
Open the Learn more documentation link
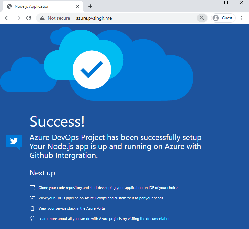coord(104,219)
